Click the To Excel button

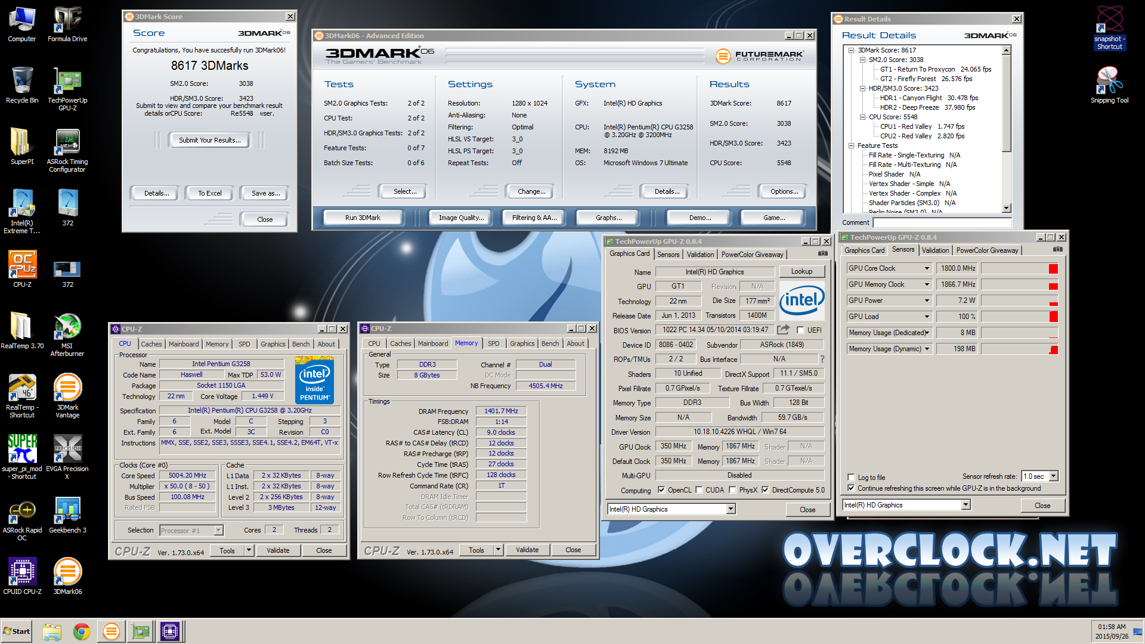(x=210, y=193)
